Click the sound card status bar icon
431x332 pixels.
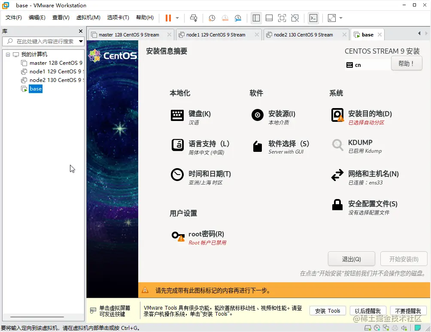[404, 328]
